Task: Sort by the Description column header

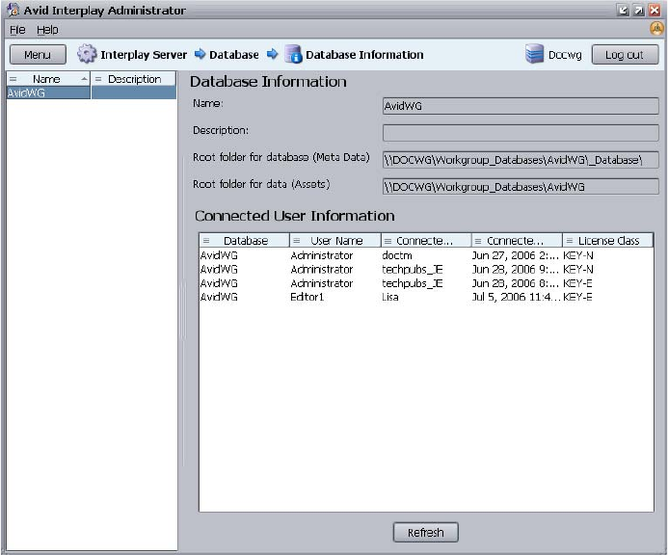Action: [x=134, y=79]
